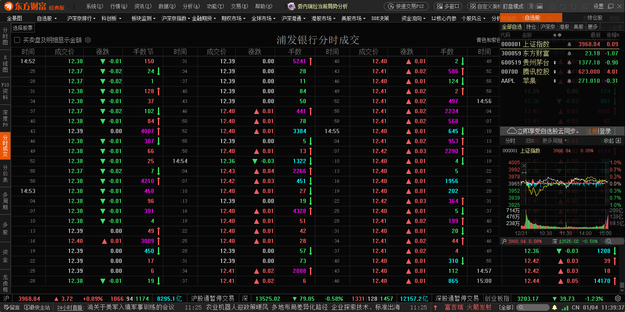Open 资金 view in sidebar
The image size is (625, 312).
pyautogui.click(x=5, y=255)
